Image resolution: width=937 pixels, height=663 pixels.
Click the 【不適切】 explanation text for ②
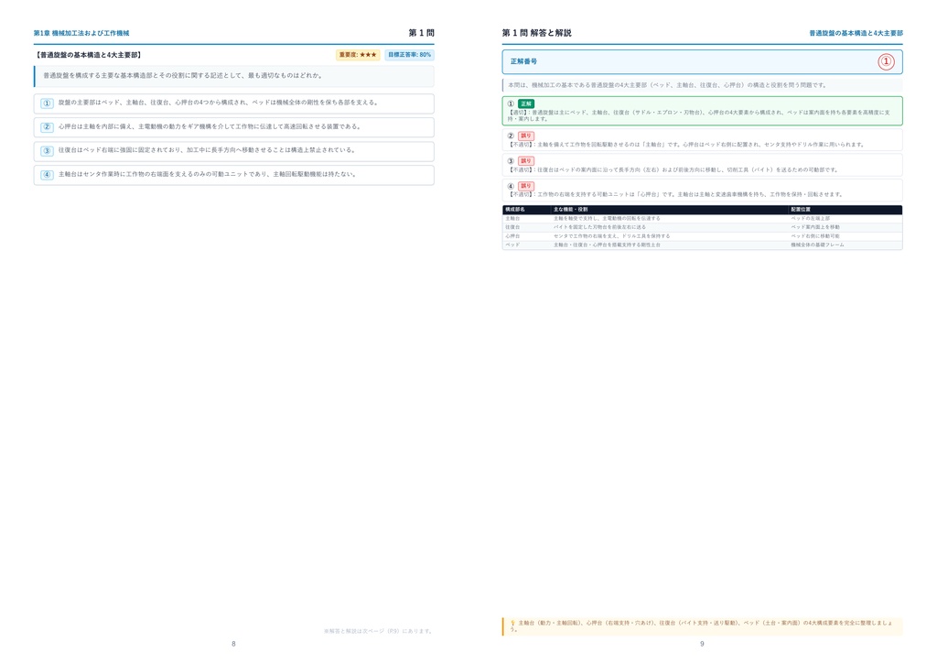click(686, 145)
